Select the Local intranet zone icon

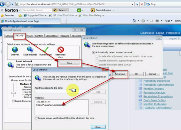point(30,50)
